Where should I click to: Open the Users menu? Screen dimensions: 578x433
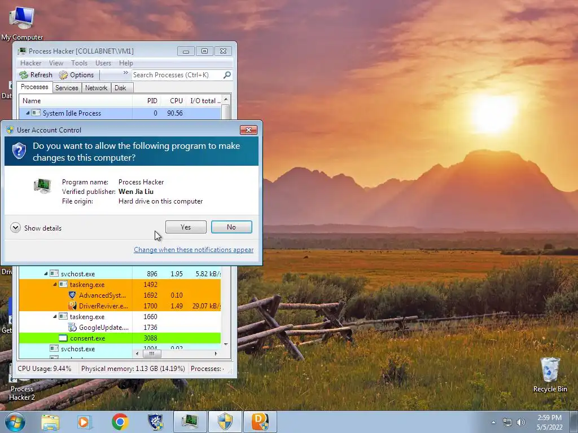103,63
